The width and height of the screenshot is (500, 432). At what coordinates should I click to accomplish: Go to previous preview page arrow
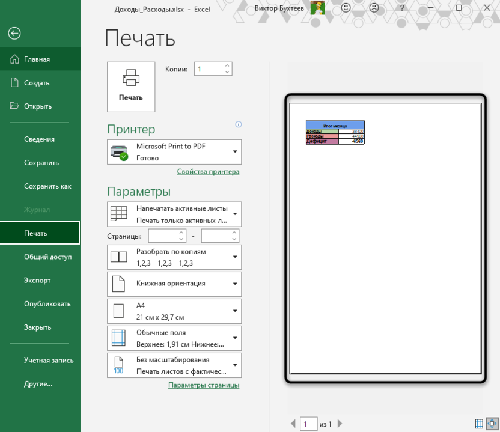[x=293, y=424]
